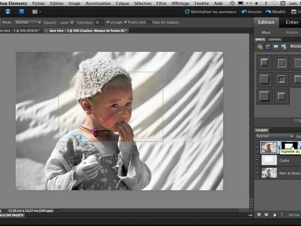Apply the small bevel style at right of third row
The width and height of the screenshot is (301, 226).
[281, 96]
